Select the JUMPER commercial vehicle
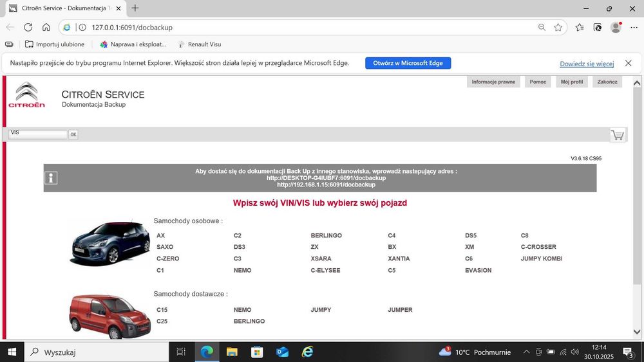This screenshot has height=362, width=644. tap(400, 309)
